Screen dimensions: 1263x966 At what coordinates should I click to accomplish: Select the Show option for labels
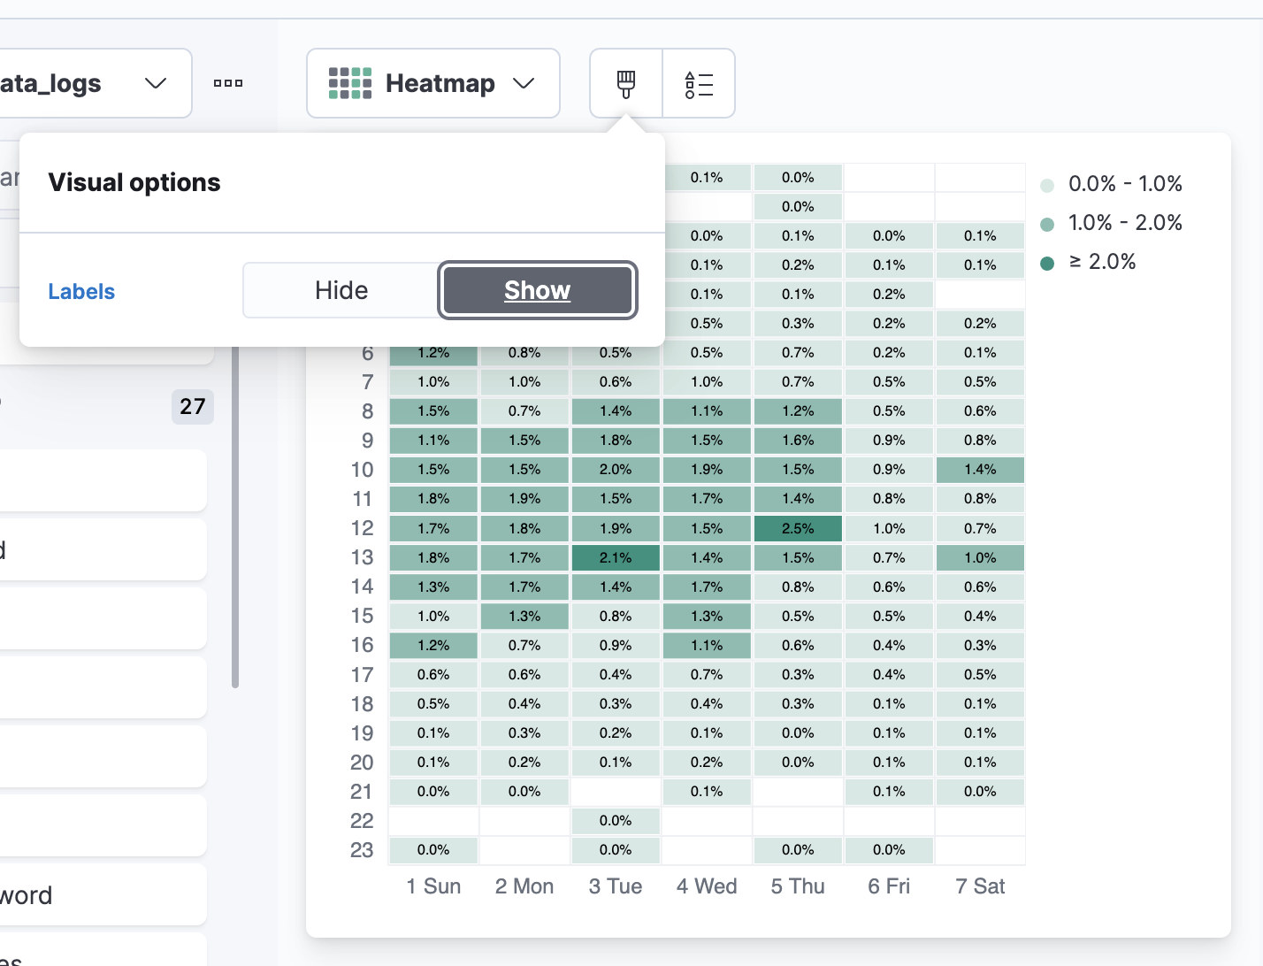click(537, 290)
